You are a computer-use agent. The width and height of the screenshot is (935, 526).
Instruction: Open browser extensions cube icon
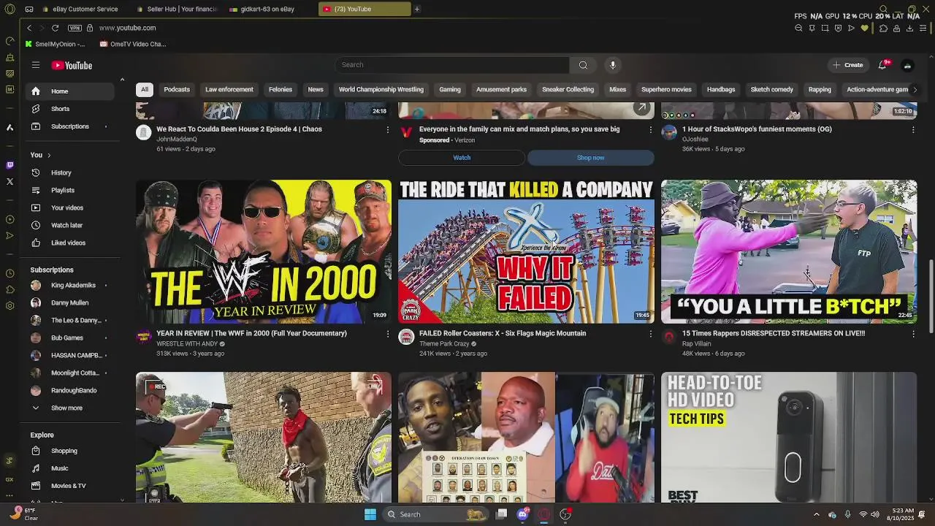click(x=883, y=28)
